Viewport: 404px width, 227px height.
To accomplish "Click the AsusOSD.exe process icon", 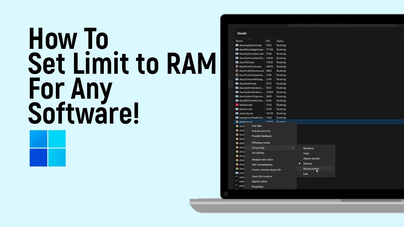I will pos(237,62).
